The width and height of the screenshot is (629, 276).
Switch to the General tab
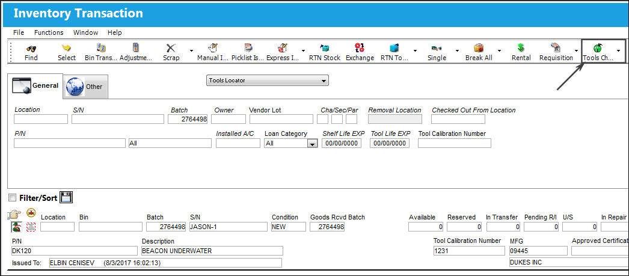click(x=35, y=86)
